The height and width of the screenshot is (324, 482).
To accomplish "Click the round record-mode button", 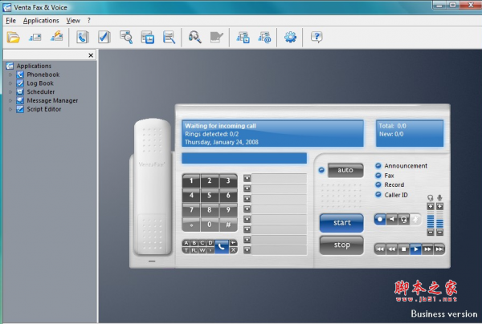I will 380,220.
